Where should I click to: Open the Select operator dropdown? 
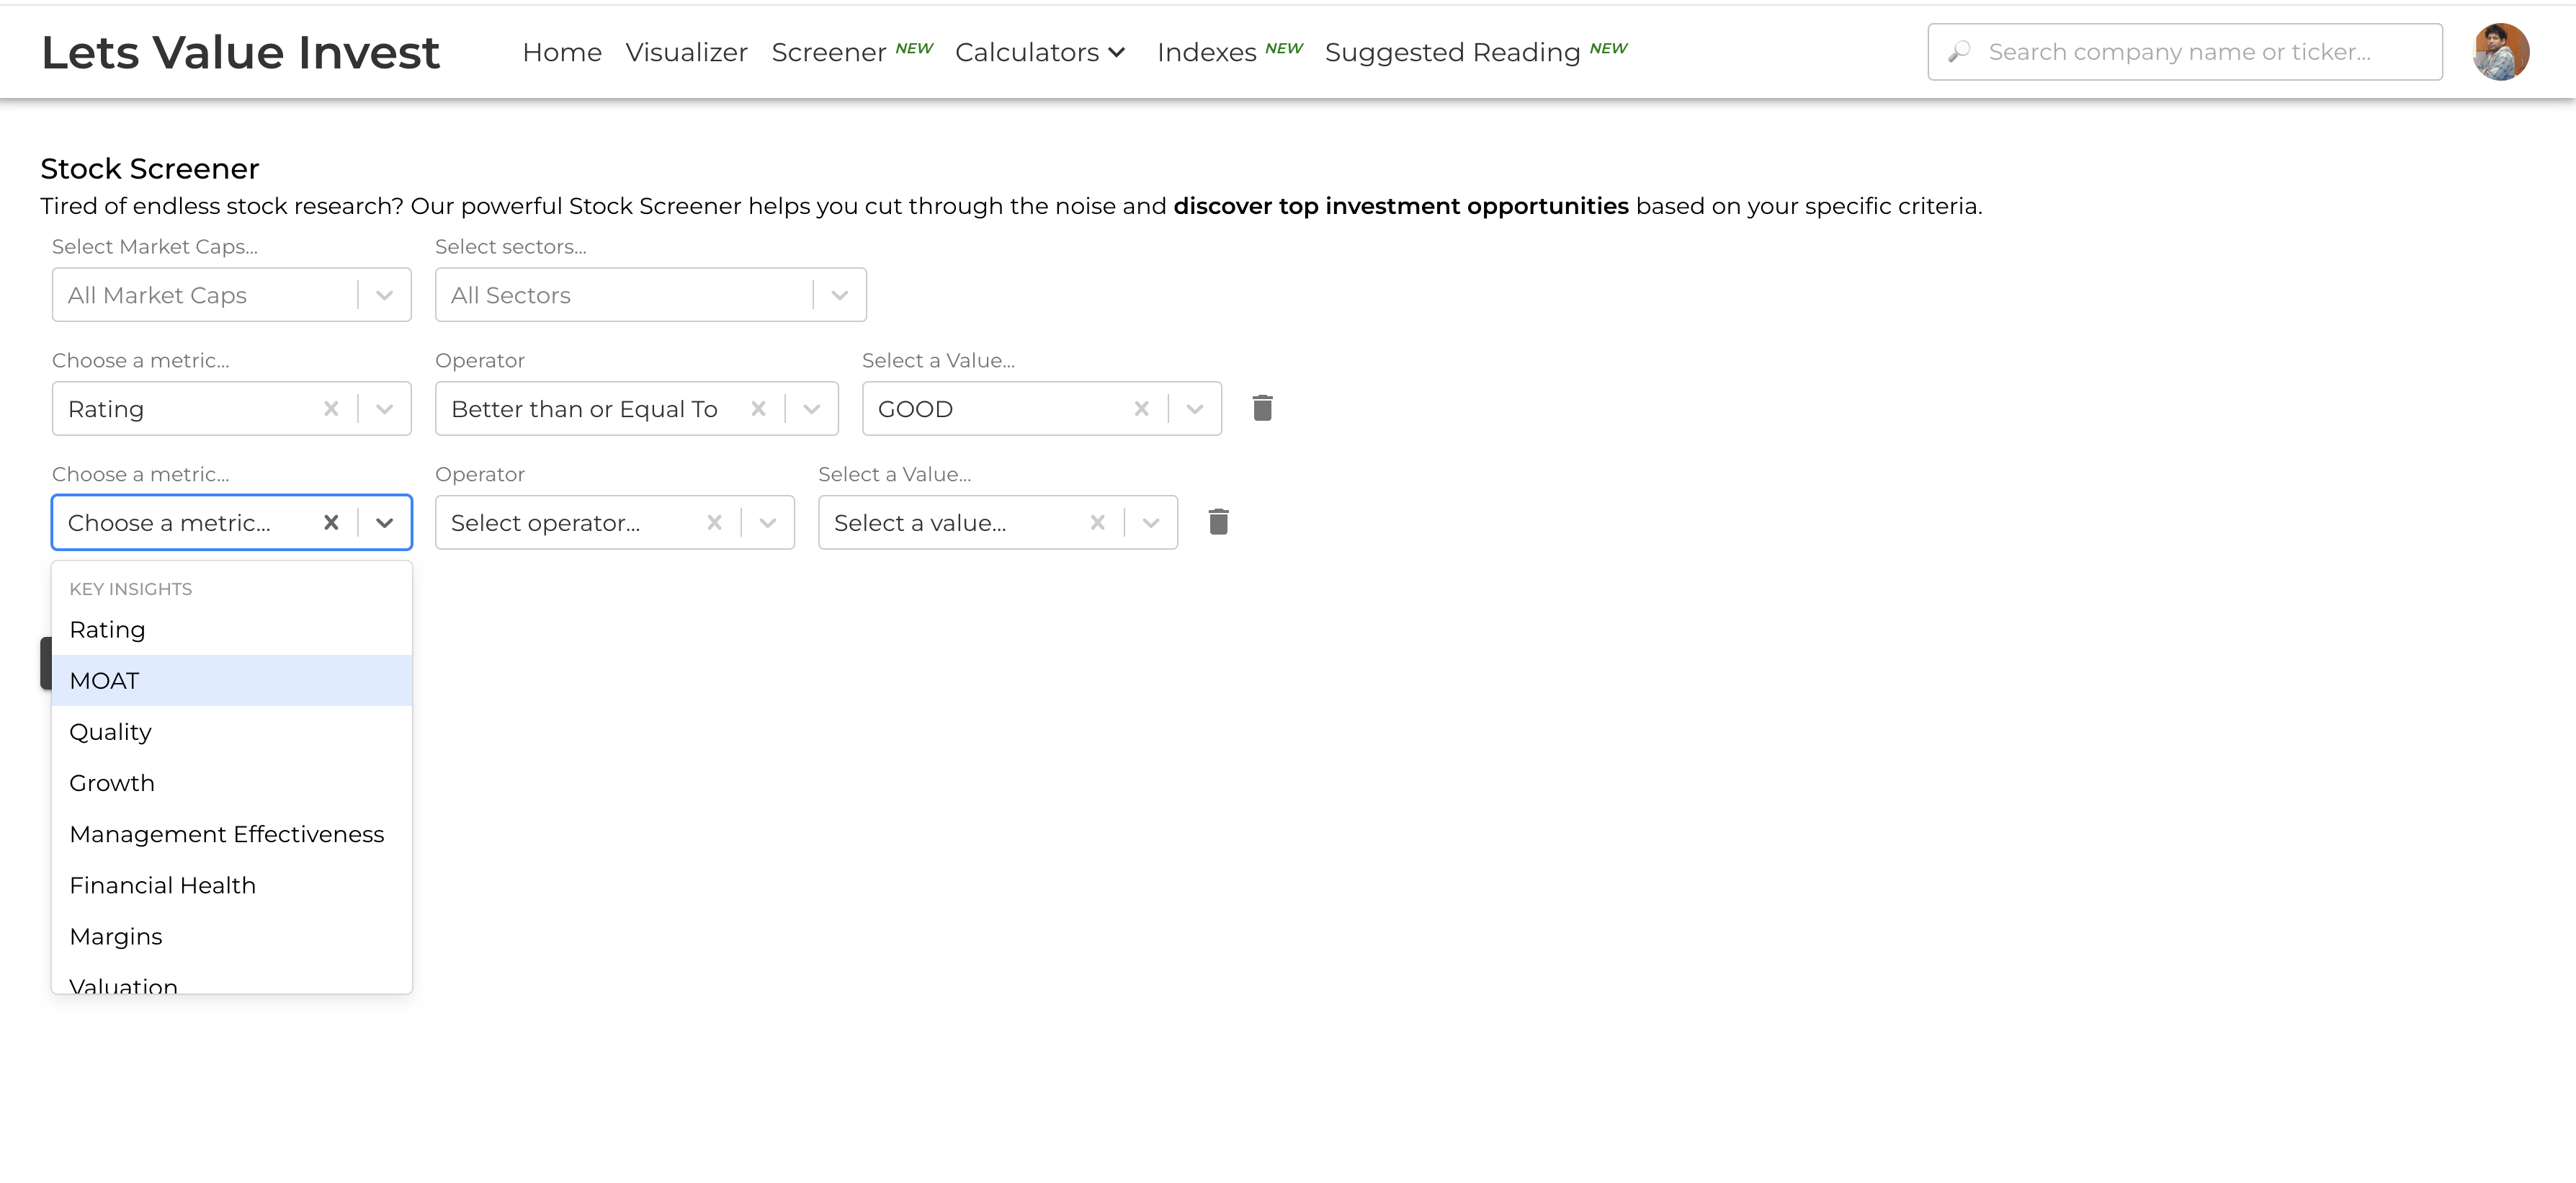click(x=767, y=522)
